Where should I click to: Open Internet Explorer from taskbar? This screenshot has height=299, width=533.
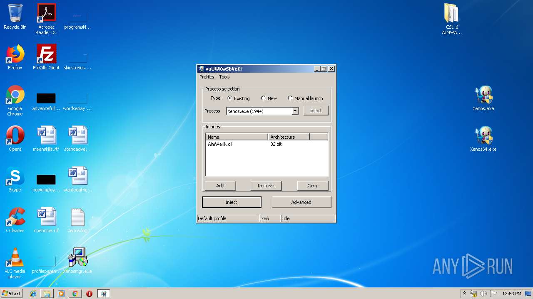point(33,294)
